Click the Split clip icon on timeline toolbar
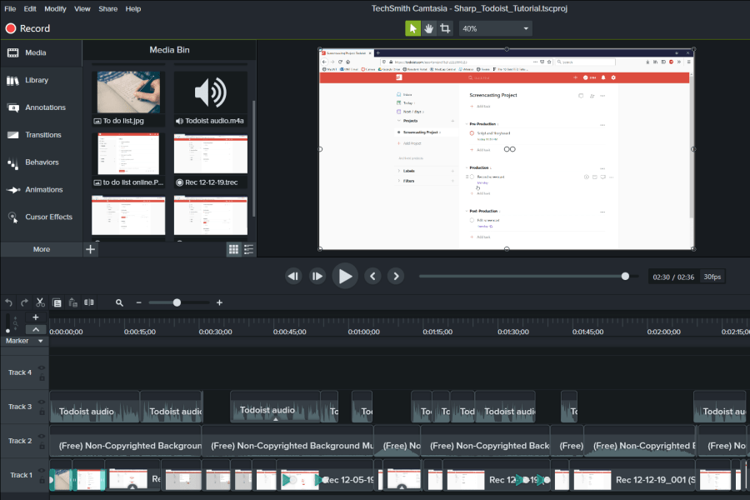Screen dimensions: 750x500 point(91,303)
